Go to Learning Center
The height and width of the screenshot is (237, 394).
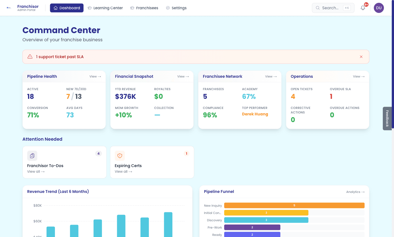click(105, 8)
